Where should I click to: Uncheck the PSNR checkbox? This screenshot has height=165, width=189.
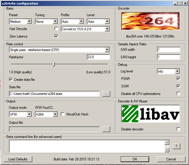(x=178, y=78)
